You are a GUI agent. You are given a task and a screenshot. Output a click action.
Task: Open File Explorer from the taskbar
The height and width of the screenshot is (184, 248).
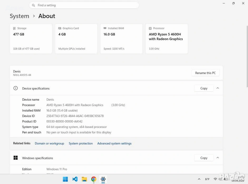pos(84,179)
